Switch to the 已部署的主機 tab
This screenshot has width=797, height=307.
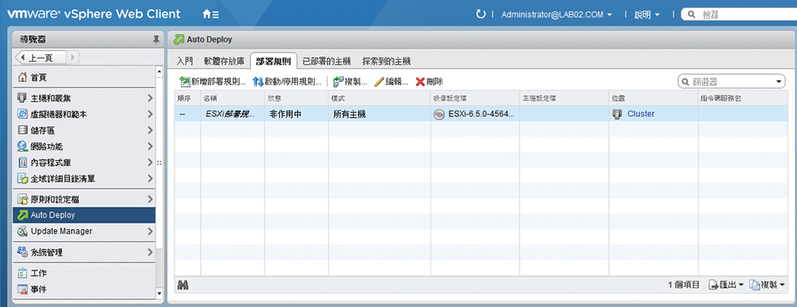326,61
